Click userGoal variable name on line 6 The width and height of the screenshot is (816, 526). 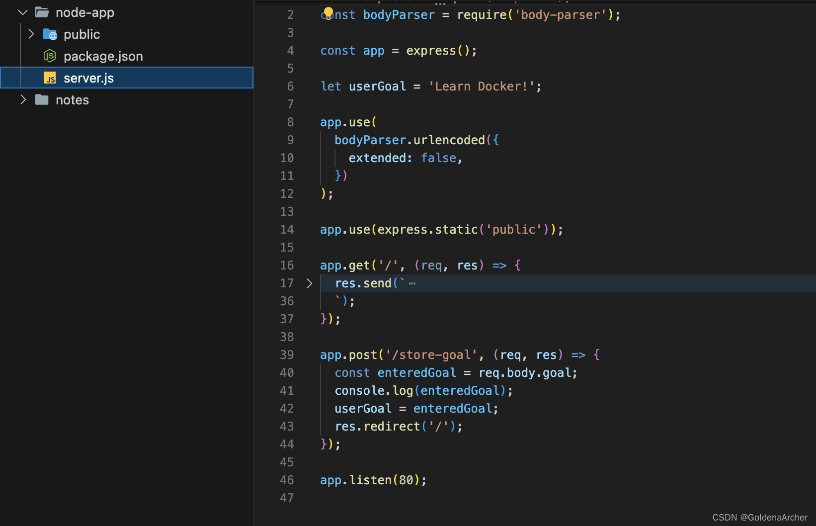pos(378,87)
